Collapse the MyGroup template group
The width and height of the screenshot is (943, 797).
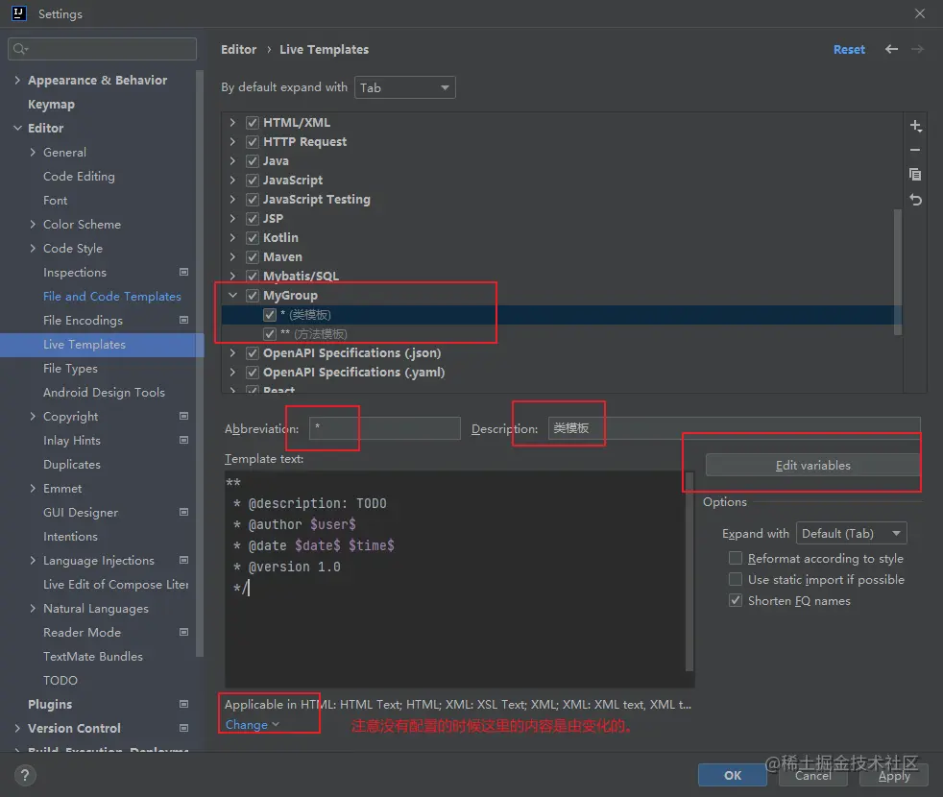click(x=232, y=296)
